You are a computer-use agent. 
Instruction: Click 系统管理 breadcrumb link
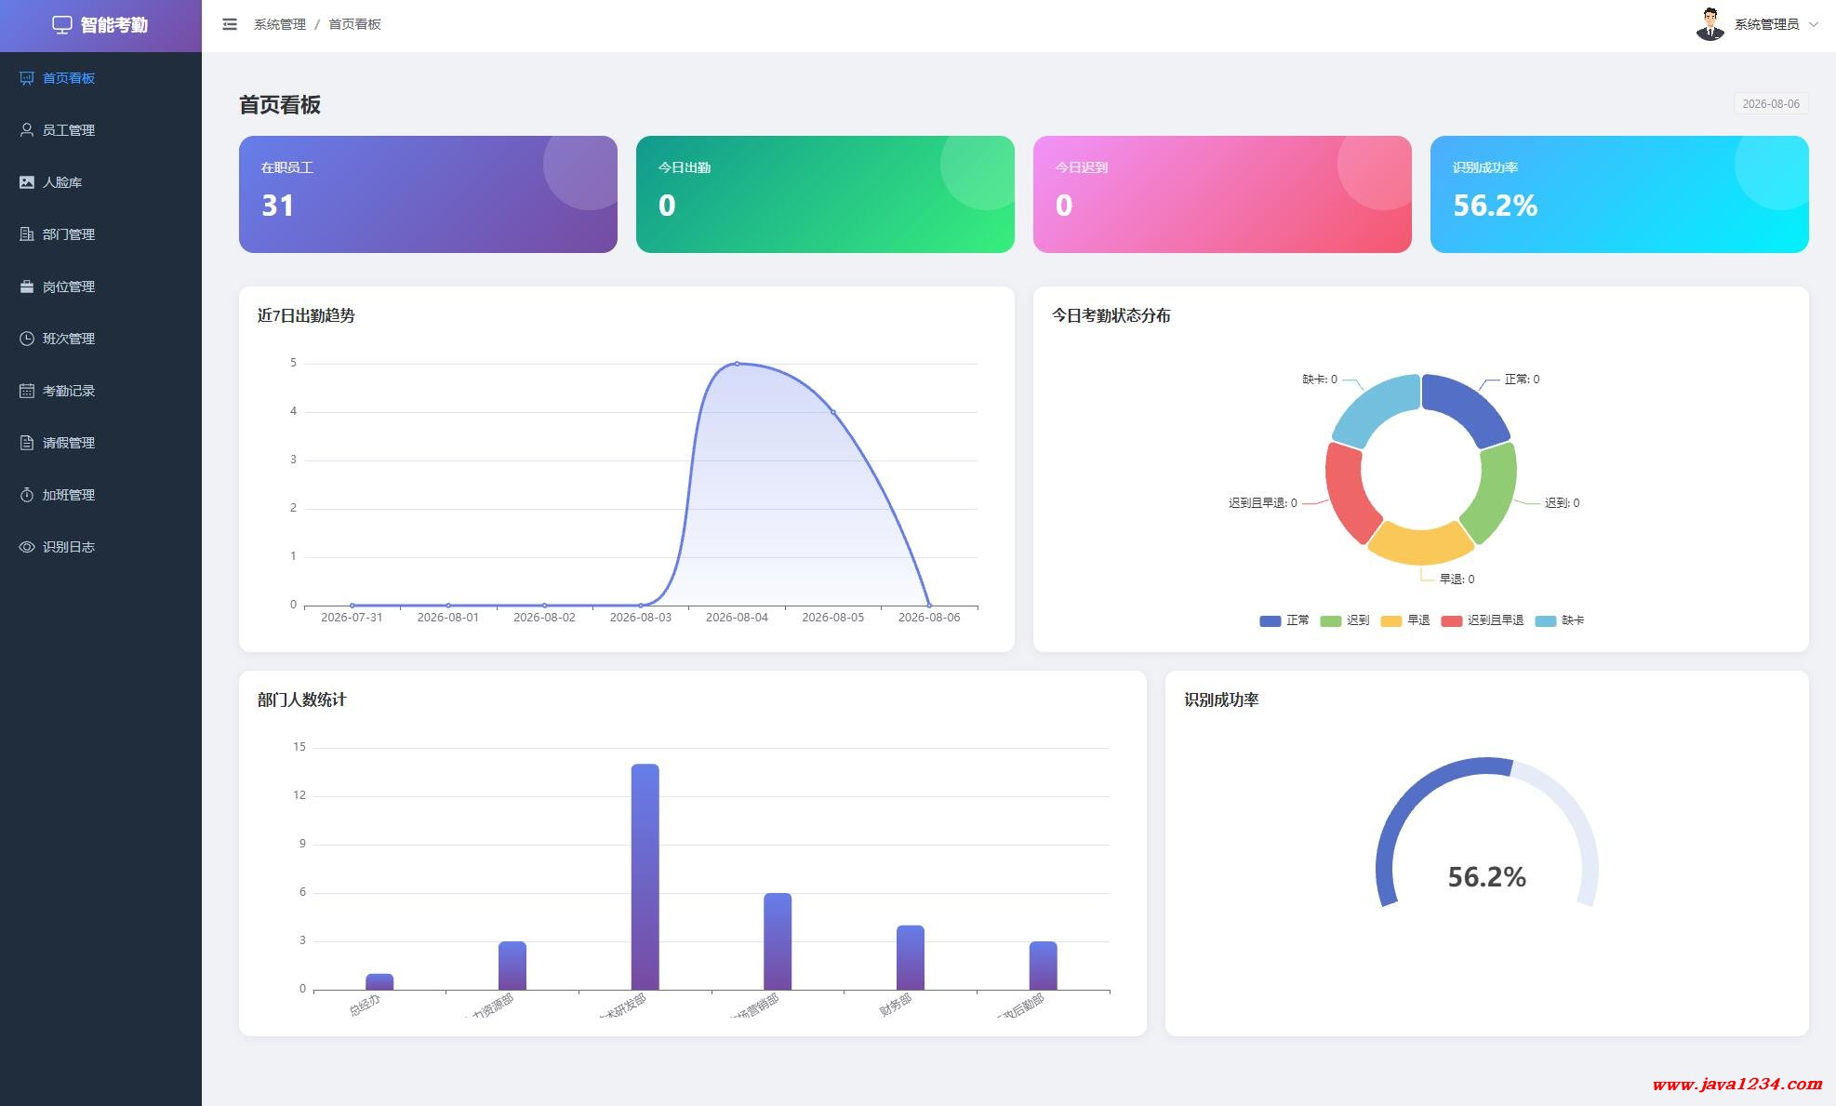[280, 24]
